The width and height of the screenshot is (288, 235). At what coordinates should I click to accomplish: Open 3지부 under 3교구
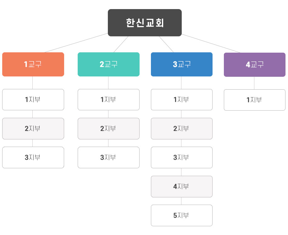pos(182,157)
